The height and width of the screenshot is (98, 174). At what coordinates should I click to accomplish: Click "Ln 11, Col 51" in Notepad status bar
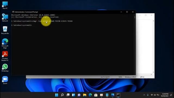105,77
